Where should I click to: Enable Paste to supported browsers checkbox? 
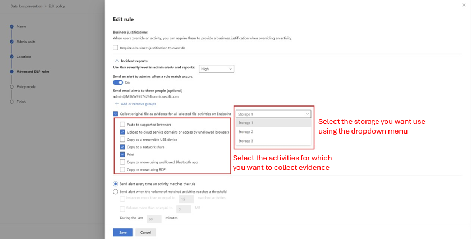tap(122, 125)
